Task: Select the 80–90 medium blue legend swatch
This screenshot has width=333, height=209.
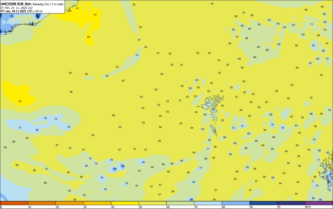Action: pyautogui.click(x=236, y=203)
